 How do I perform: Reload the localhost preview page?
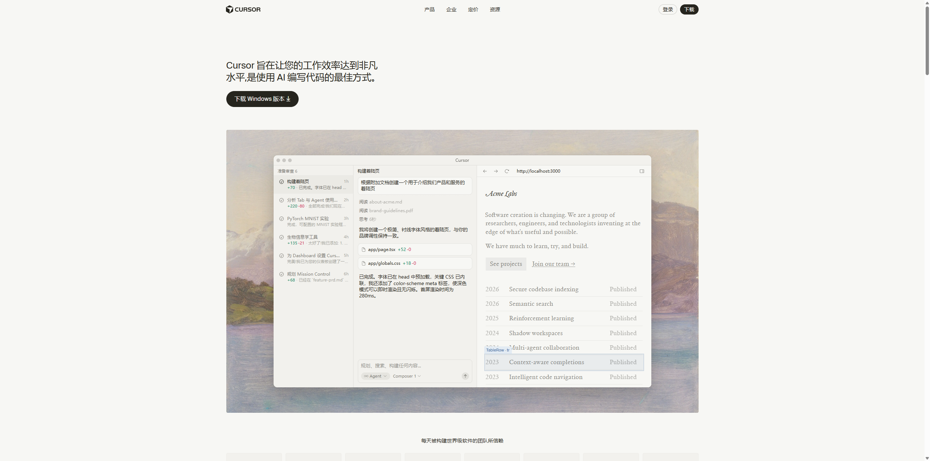pos(507,171)
